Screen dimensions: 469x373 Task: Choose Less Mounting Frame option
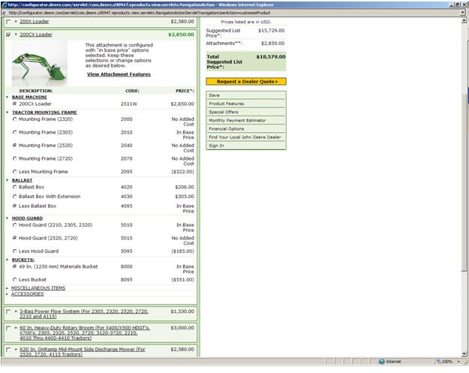click(15, 172)
